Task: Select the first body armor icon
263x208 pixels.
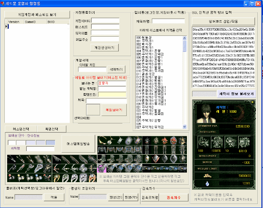Action: pos(102,150)
